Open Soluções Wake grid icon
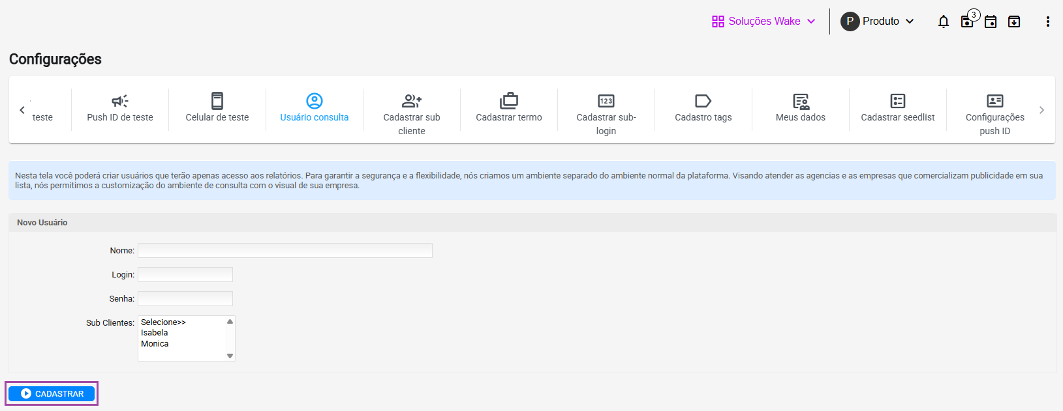 click(718, 21)
